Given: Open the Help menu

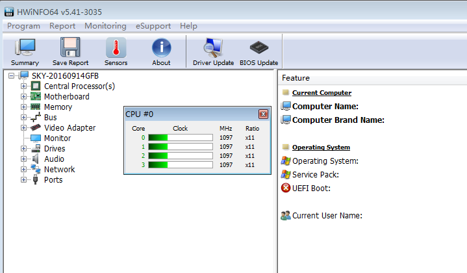Looking at the screenshot, I should pos(188,26).
